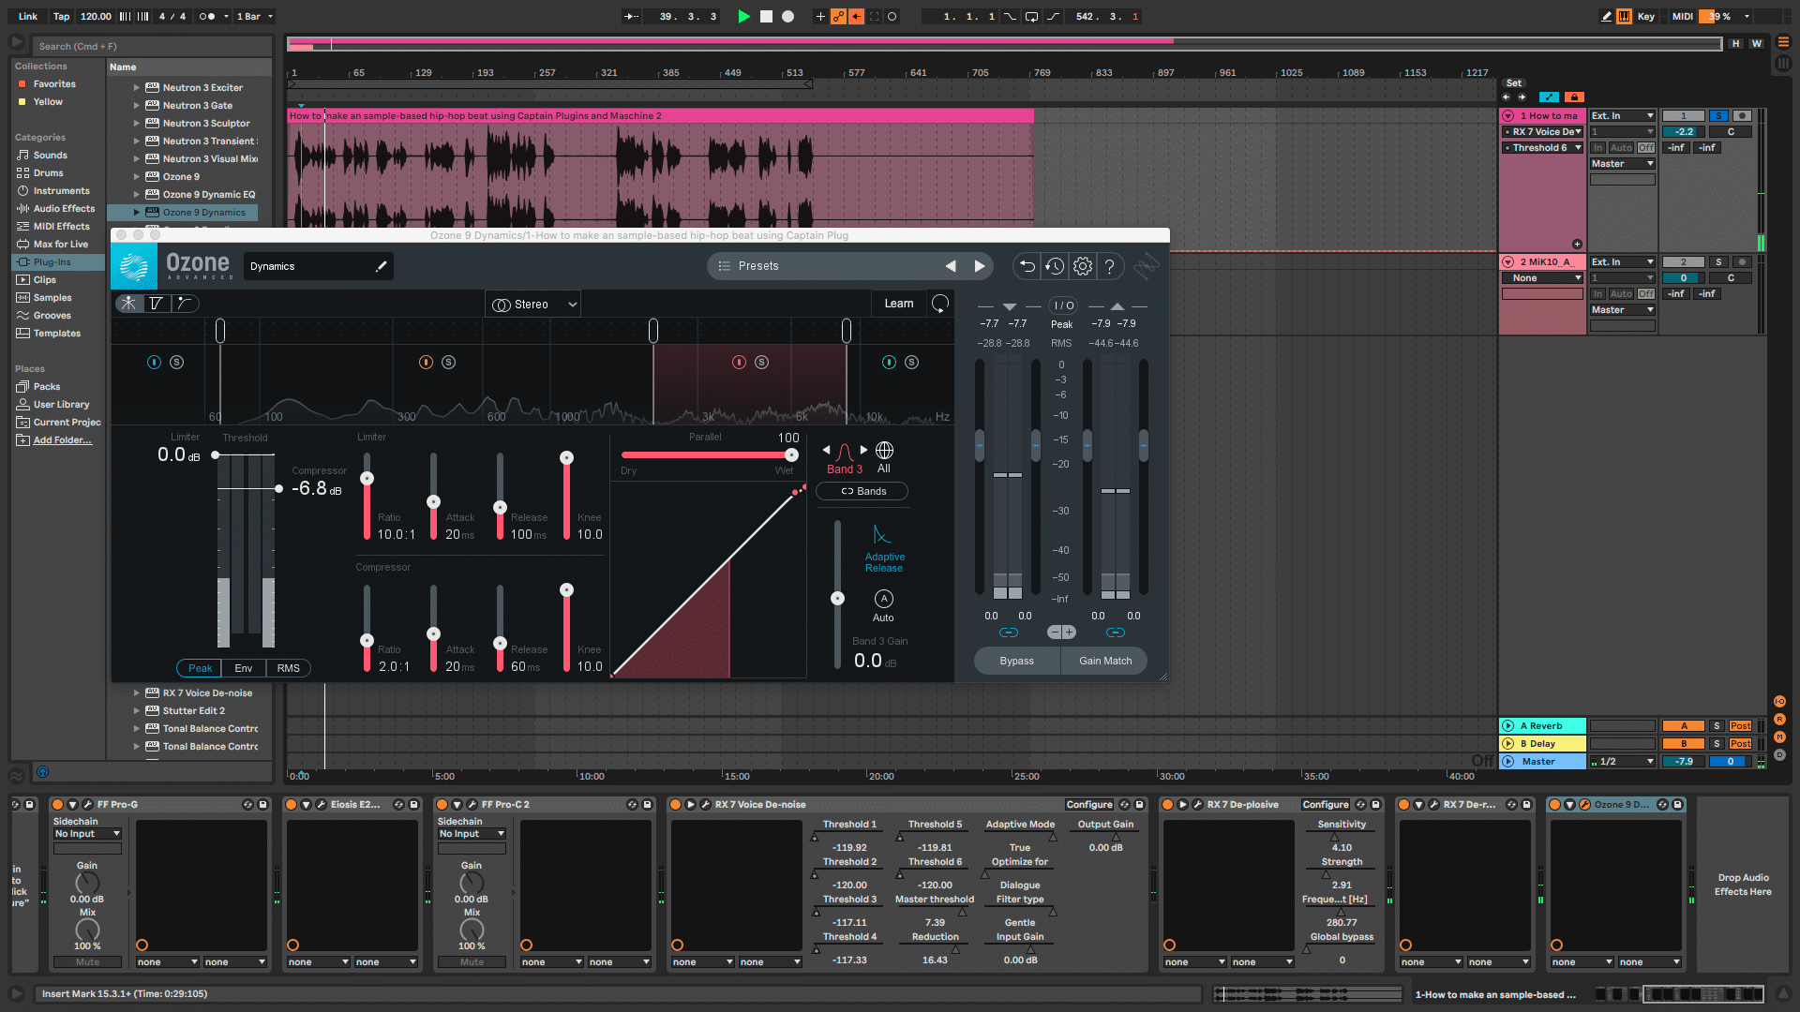Viewport: 1800px width, 1012px height.
Task: Click the pencil icon beside Dynamics name
Action: (382, 266)
